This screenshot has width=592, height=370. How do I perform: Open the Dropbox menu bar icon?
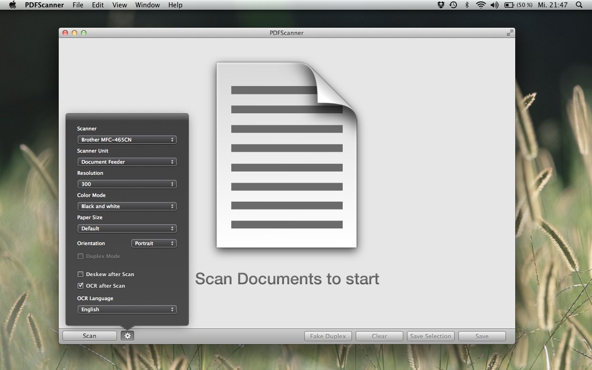[441, 5]
